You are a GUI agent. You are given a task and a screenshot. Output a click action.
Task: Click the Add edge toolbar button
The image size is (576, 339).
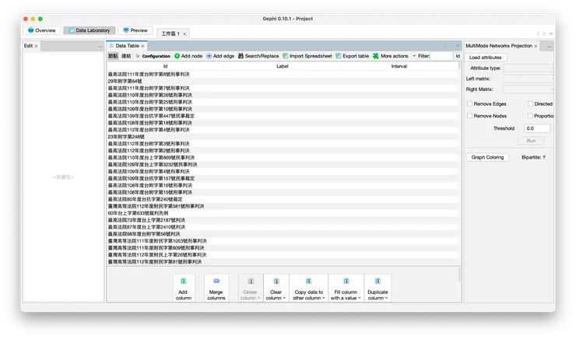(x=220, y=56)
